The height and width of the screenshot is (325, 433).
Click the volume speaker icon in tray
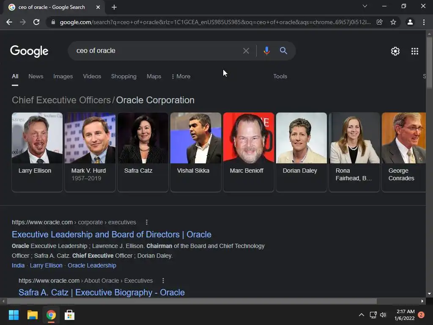(x=383, y=315)
